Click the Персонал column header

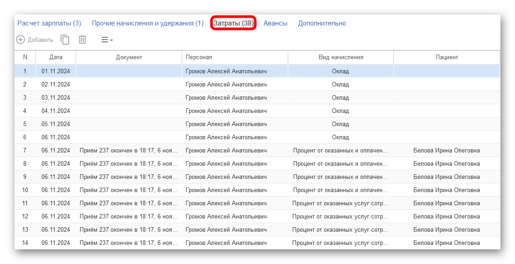click(x=235, y=57)
